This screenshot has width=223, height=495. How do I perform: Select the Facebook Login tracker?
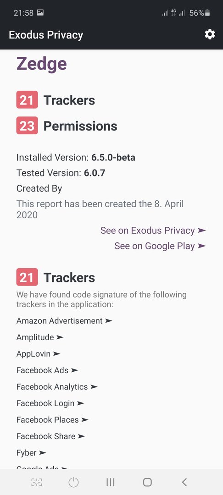click(50, 403)
